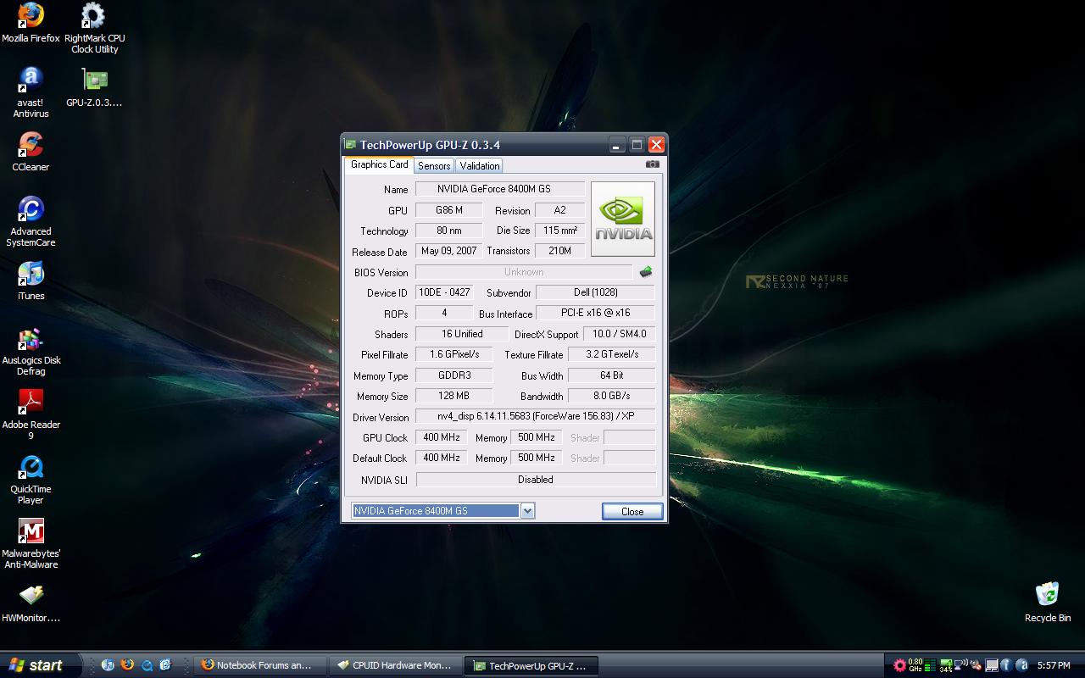Click the Pixel Fillrate value 1.6 GPixel/s
The image size is (1085, 678).
point(454,354)
